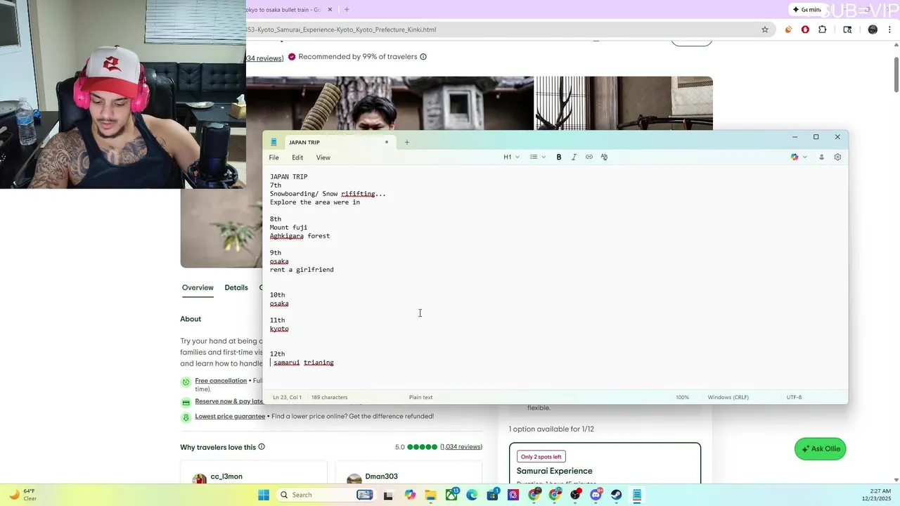This screenshot has width=900, height=506.
Task: Switch to Notepad taskbar icon
Action: coord(637,495)
